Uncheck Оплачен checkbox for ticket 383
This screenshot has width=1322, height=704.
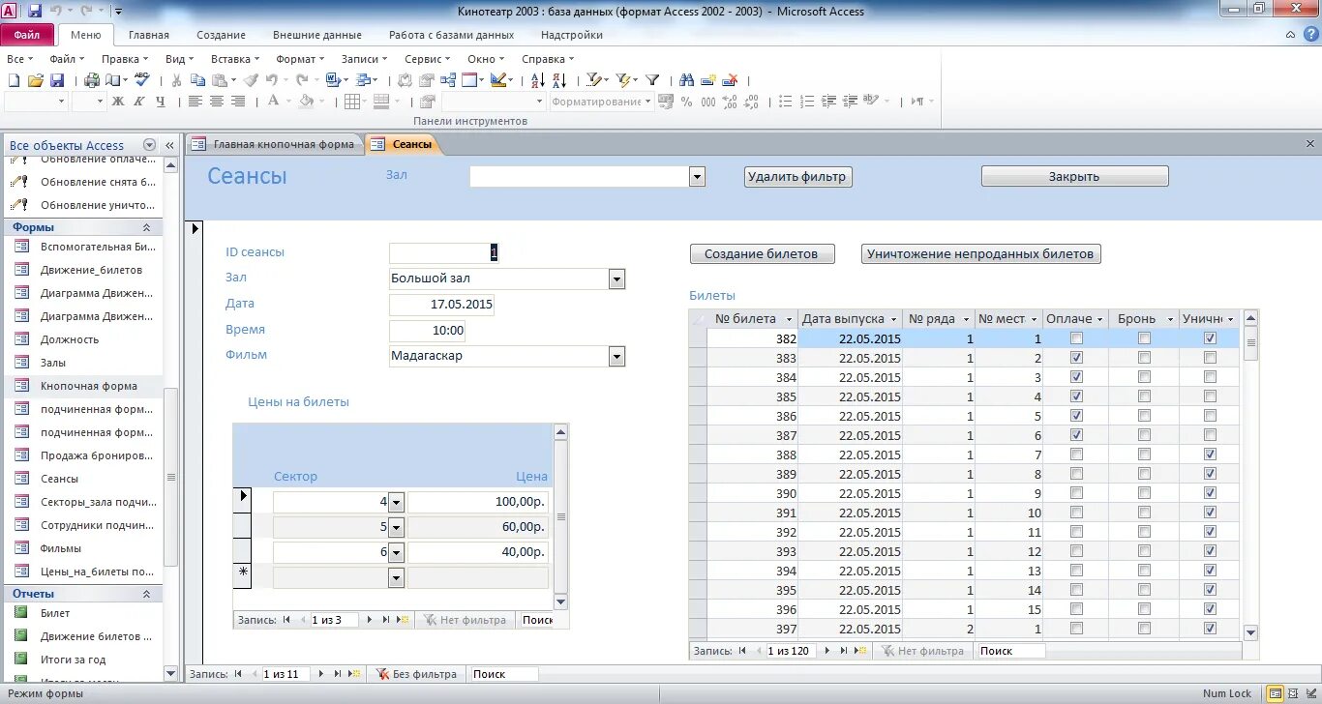1076,358
